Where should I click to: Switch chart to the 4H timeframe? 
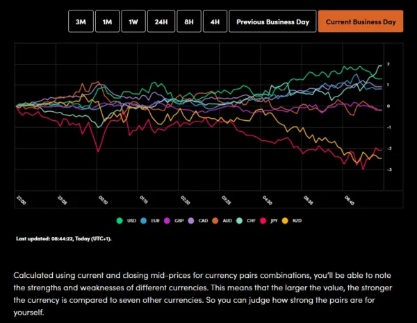point(215,22)
